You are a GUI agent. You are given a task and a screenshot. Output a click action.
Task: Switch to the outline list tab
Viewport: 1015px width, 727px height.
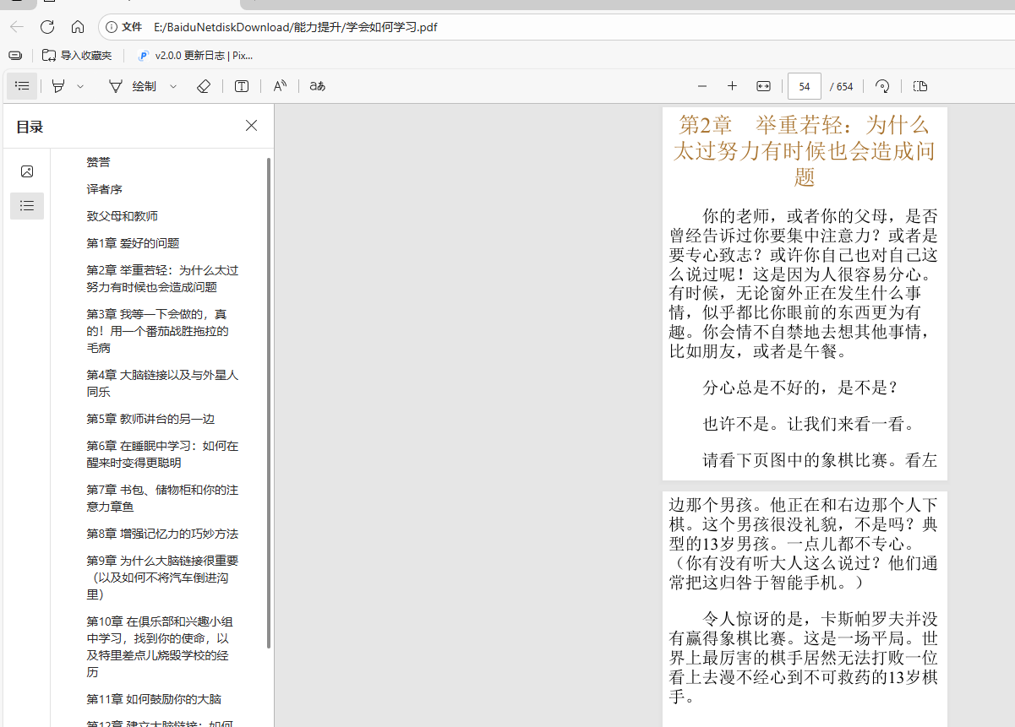(x=27, y=205)
